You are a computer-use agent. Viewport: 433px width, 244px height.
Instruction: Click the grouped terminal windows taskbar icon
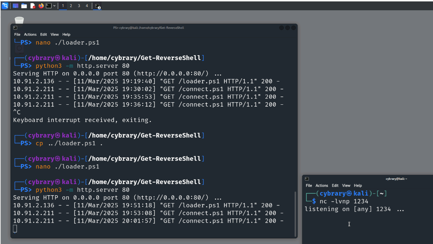tap(97, 6)
